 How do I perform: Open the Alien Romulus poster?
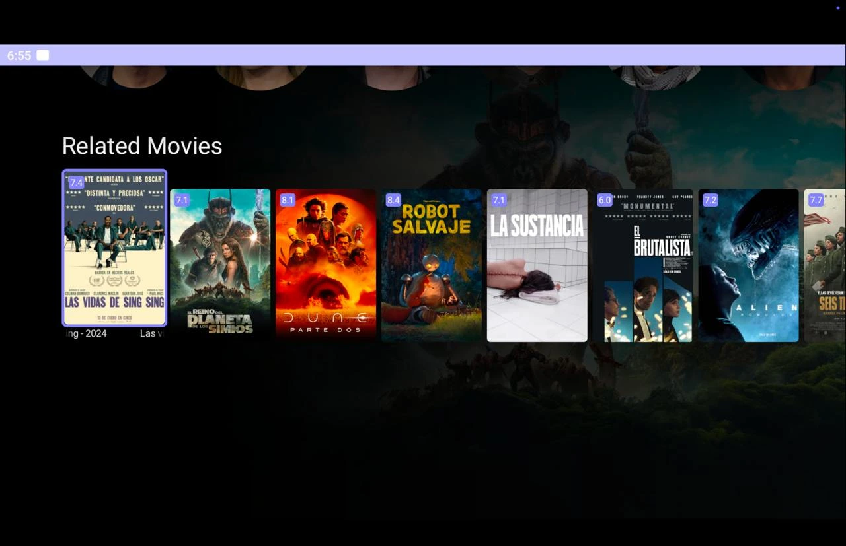point(749,265)
